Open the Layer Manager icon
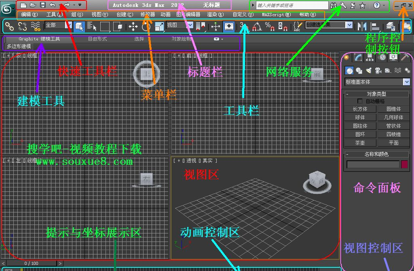The image size is (414, 271). [x=390, y=26]
